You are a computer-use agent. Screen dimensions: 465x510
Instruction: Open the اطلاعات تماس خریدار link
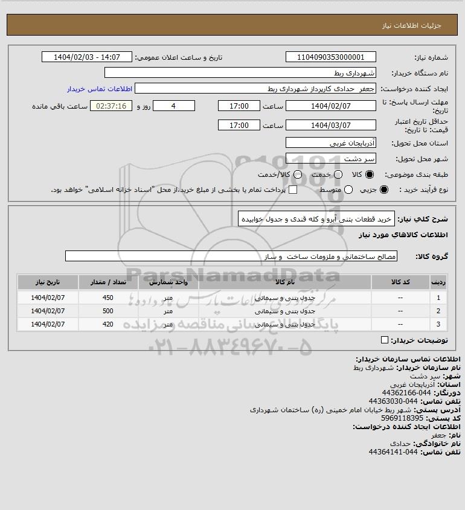click(x=100, y=89)
